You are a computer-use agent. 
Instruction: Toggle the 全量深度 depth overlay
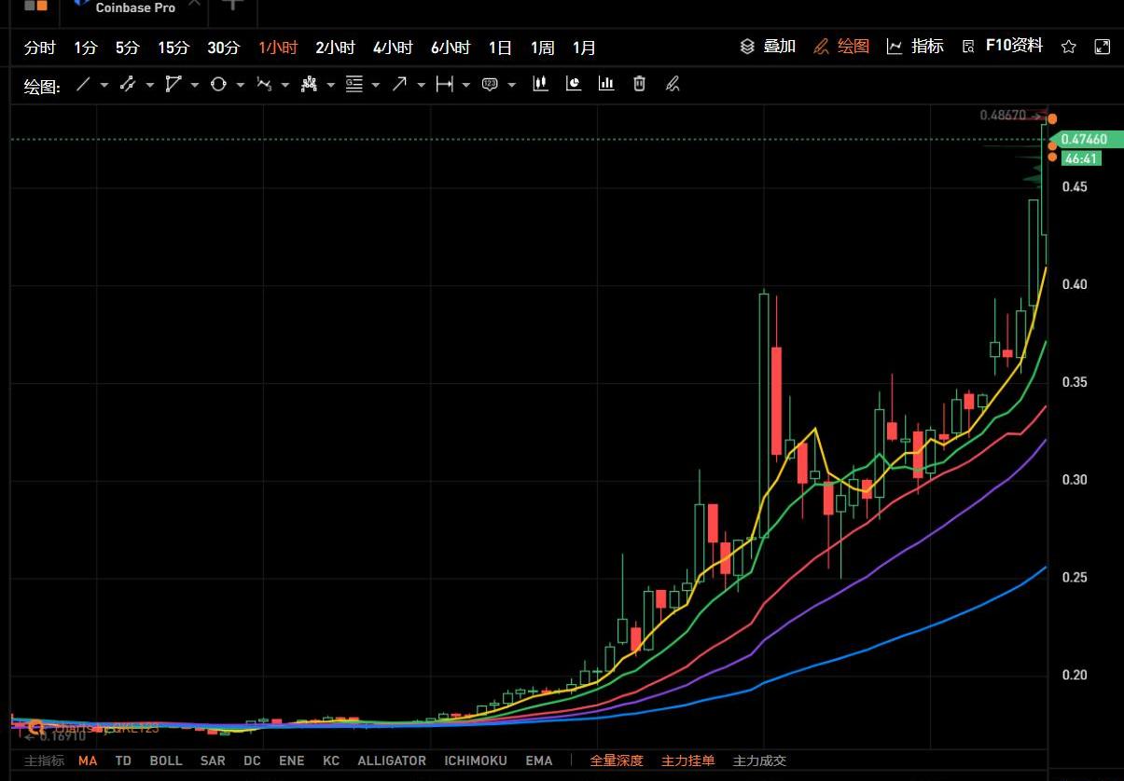(x=617, y=760)
